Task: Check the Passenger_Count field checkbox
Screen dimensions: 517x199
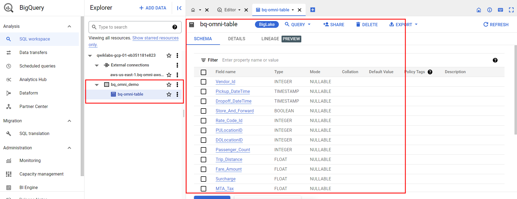Action: point(203,150)
